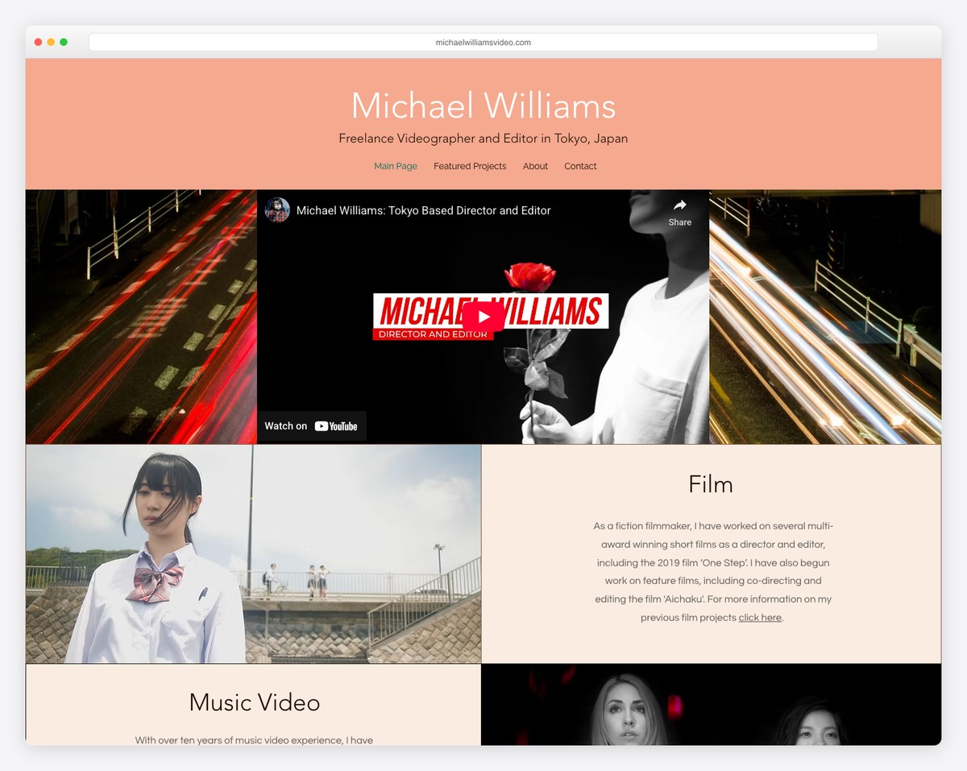The image size is (967, 771).
Task: Open the About page
Action: (x=535, y=166)
